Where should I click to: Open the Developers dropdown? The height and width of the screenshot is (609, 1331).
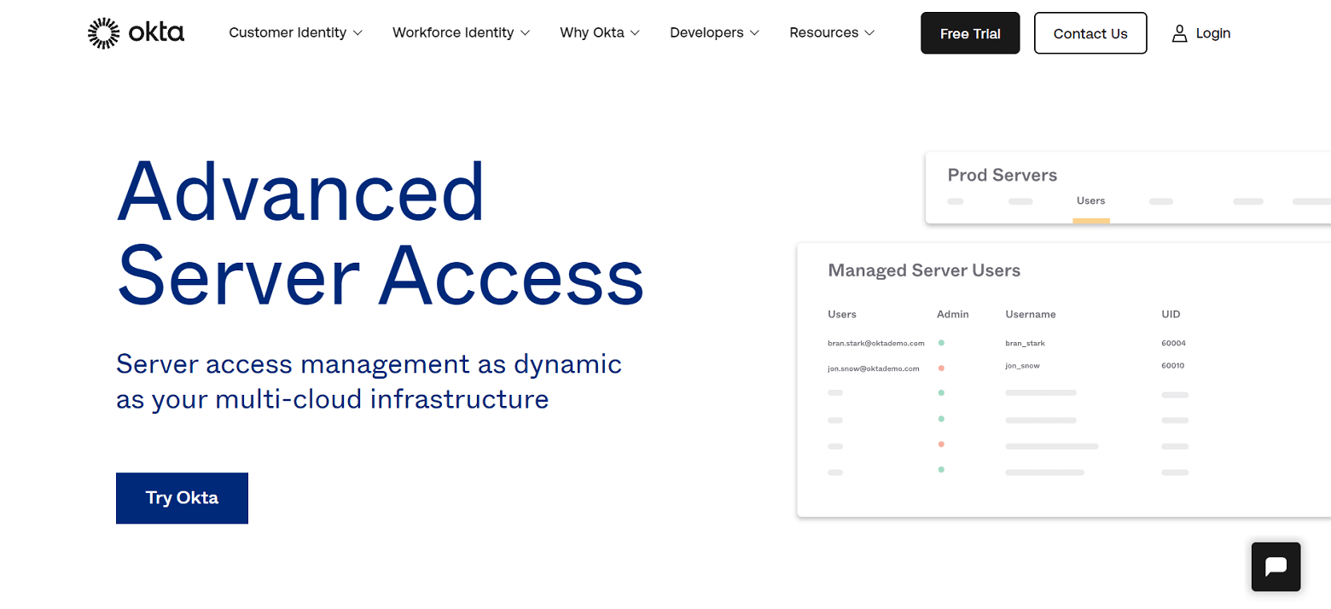coord(714,32)
